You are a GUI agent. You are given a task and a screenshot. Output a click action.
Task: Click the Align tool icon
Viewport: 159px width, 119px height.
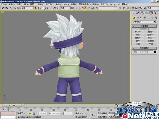123,8
